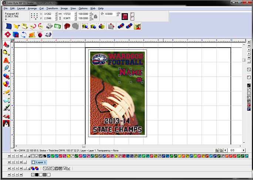Select the wizard tool in left toolbox

(x=6, y=123)
